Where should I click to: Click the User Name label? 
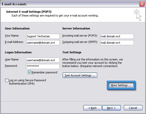tap(12, 59)
